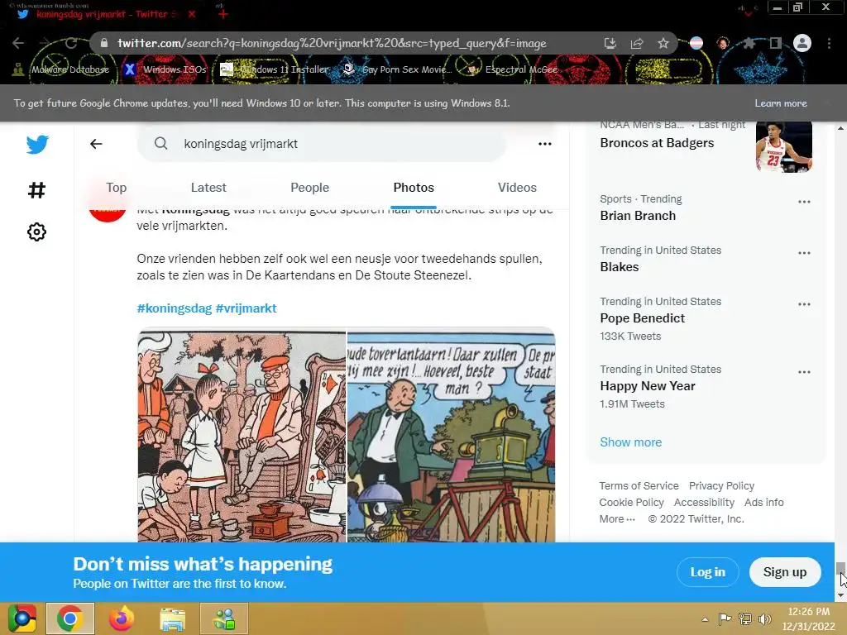This screenshot has width=847, height=635.
Task: Switch to the Videos tab
Action: 517,188
